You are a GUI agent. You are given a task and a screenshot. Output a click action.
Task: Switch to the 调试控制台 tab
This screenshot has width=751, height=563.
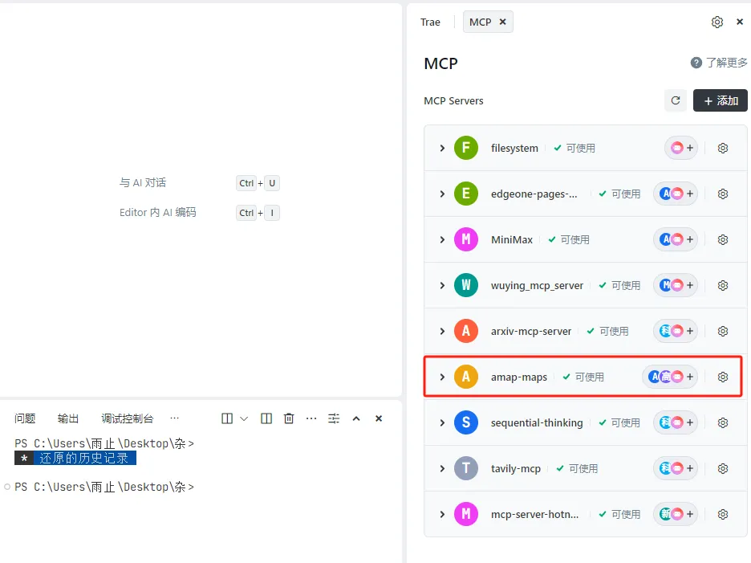(x=128, y=418)
